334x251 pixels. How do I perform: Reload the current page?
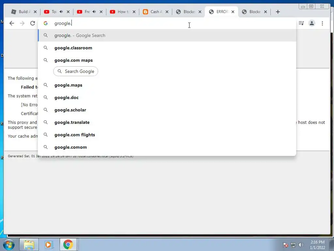33,23
